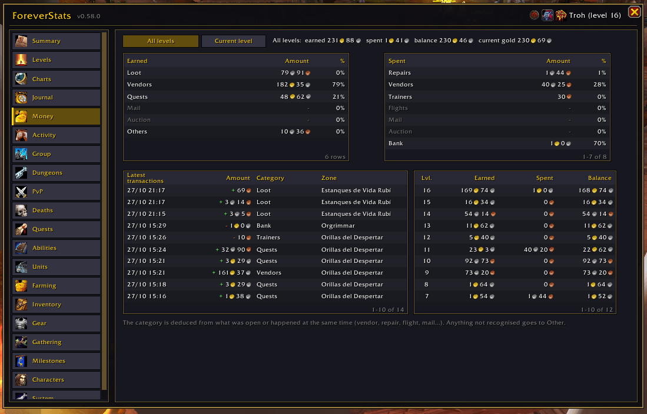647x414 pixels.
Task: Select the PvP crossed-swords icon
Action: (21, 192)
